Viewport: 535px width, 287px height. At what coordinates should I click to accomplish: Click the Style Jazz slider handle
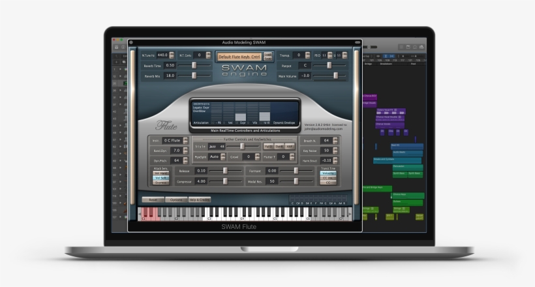[242, 146]
